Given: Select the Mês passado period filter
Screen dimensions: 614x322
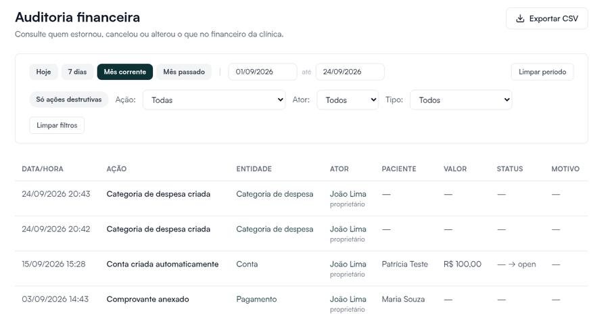Looking at the screenshot, I should pos(184,72).
